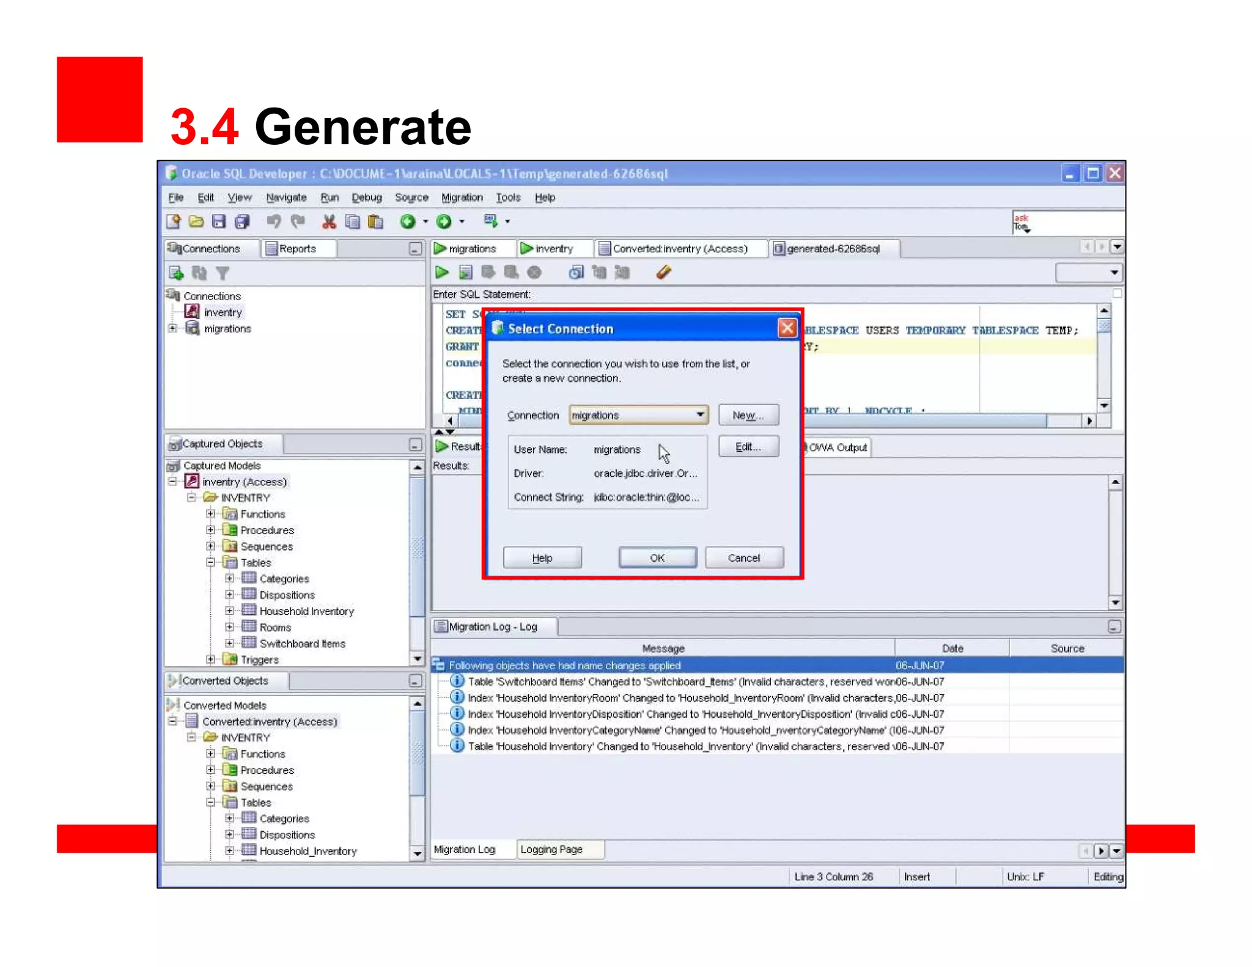This screenshot has height=967, width=1252.
Task: Close the Select Connection dialog
Action: pos(787,328)
